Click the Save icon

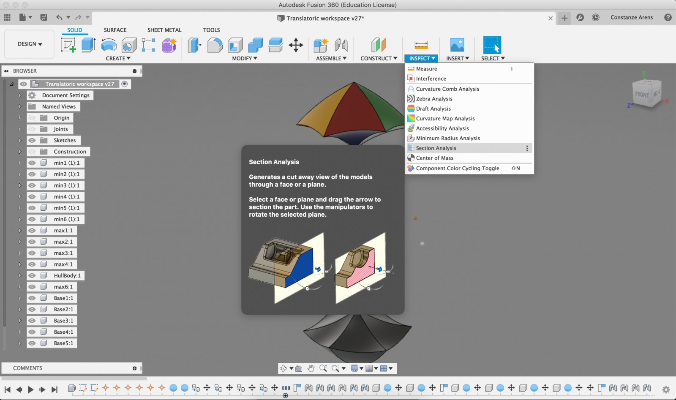[44, 17]
